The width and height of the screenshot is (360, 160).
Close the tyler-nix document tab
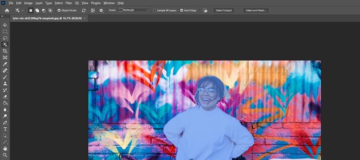85,18
